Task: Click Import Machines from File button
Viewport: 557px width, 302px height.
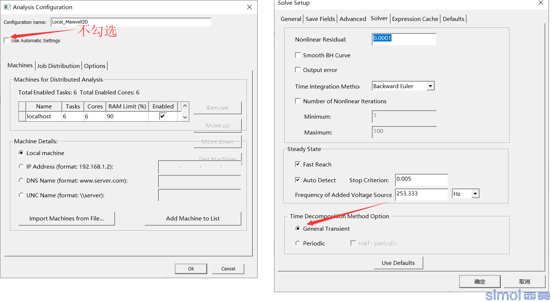Action: 67,218
